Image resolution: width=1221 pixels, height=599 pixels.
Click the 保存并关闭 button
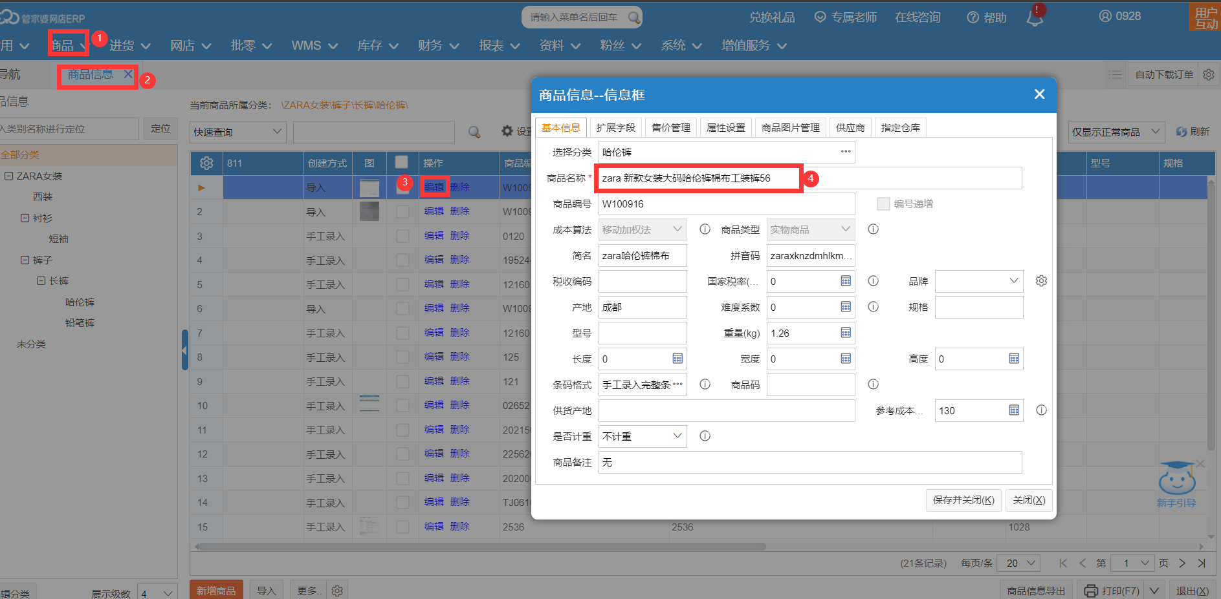pyautogui.click(x=963, y=500)
